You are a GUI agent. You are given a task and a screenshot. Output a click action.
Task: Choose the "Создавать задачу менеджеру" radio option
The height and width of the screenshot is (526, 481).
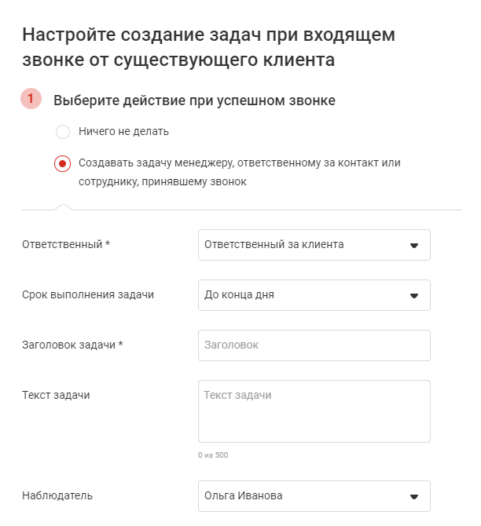pyautogui.click(x=63, y=163)
